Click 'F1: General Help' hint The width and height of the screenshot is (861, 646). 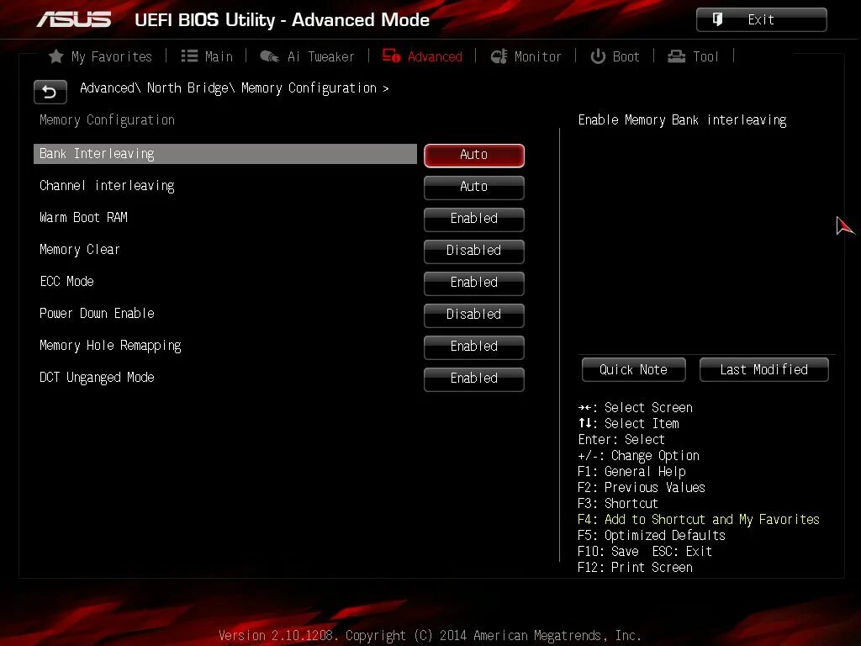[632, 472]
